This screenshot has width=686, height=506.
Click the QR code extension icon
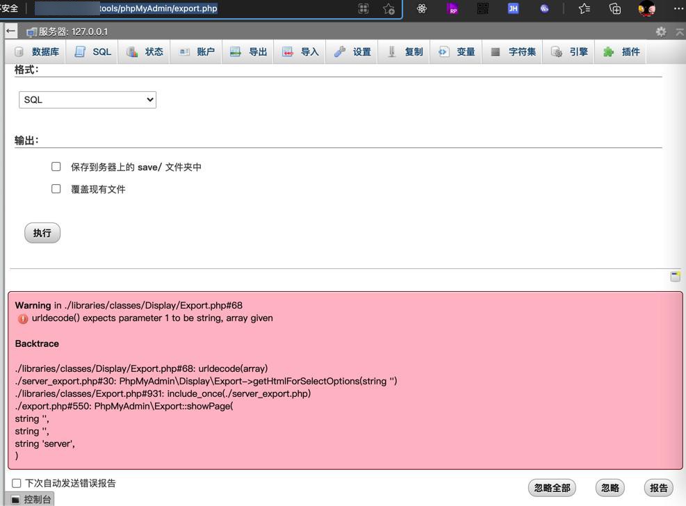coord(482,8)
